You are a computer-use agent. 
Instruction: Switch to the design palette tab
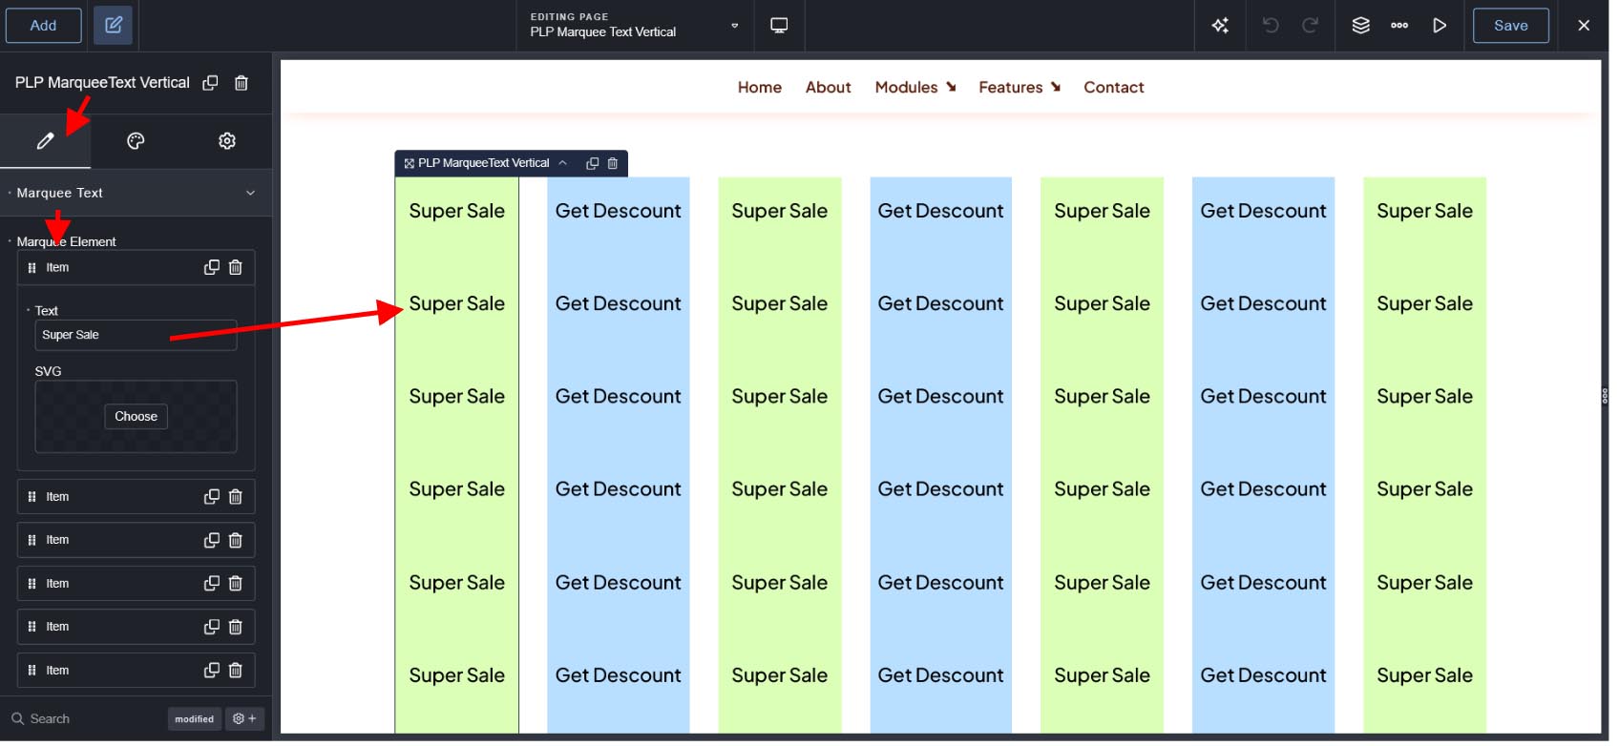pos(136,141)
